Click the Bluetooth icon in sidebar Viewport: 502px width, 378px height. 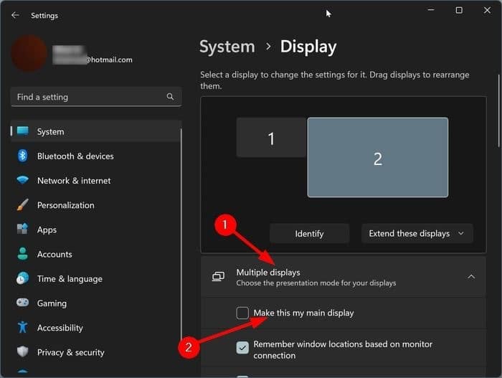[22, 156]
